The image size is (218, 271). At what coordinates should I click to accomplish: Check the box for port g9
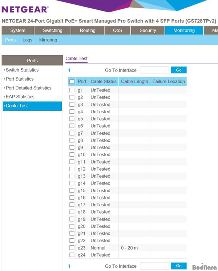point(72,147)
